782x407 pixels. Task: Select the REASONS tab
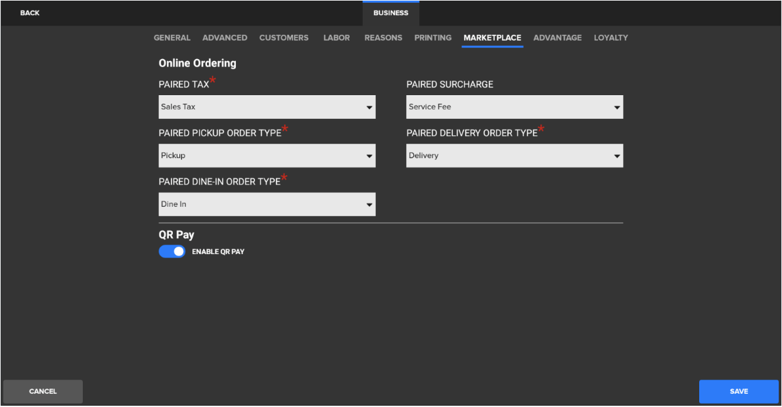point(383,37)
